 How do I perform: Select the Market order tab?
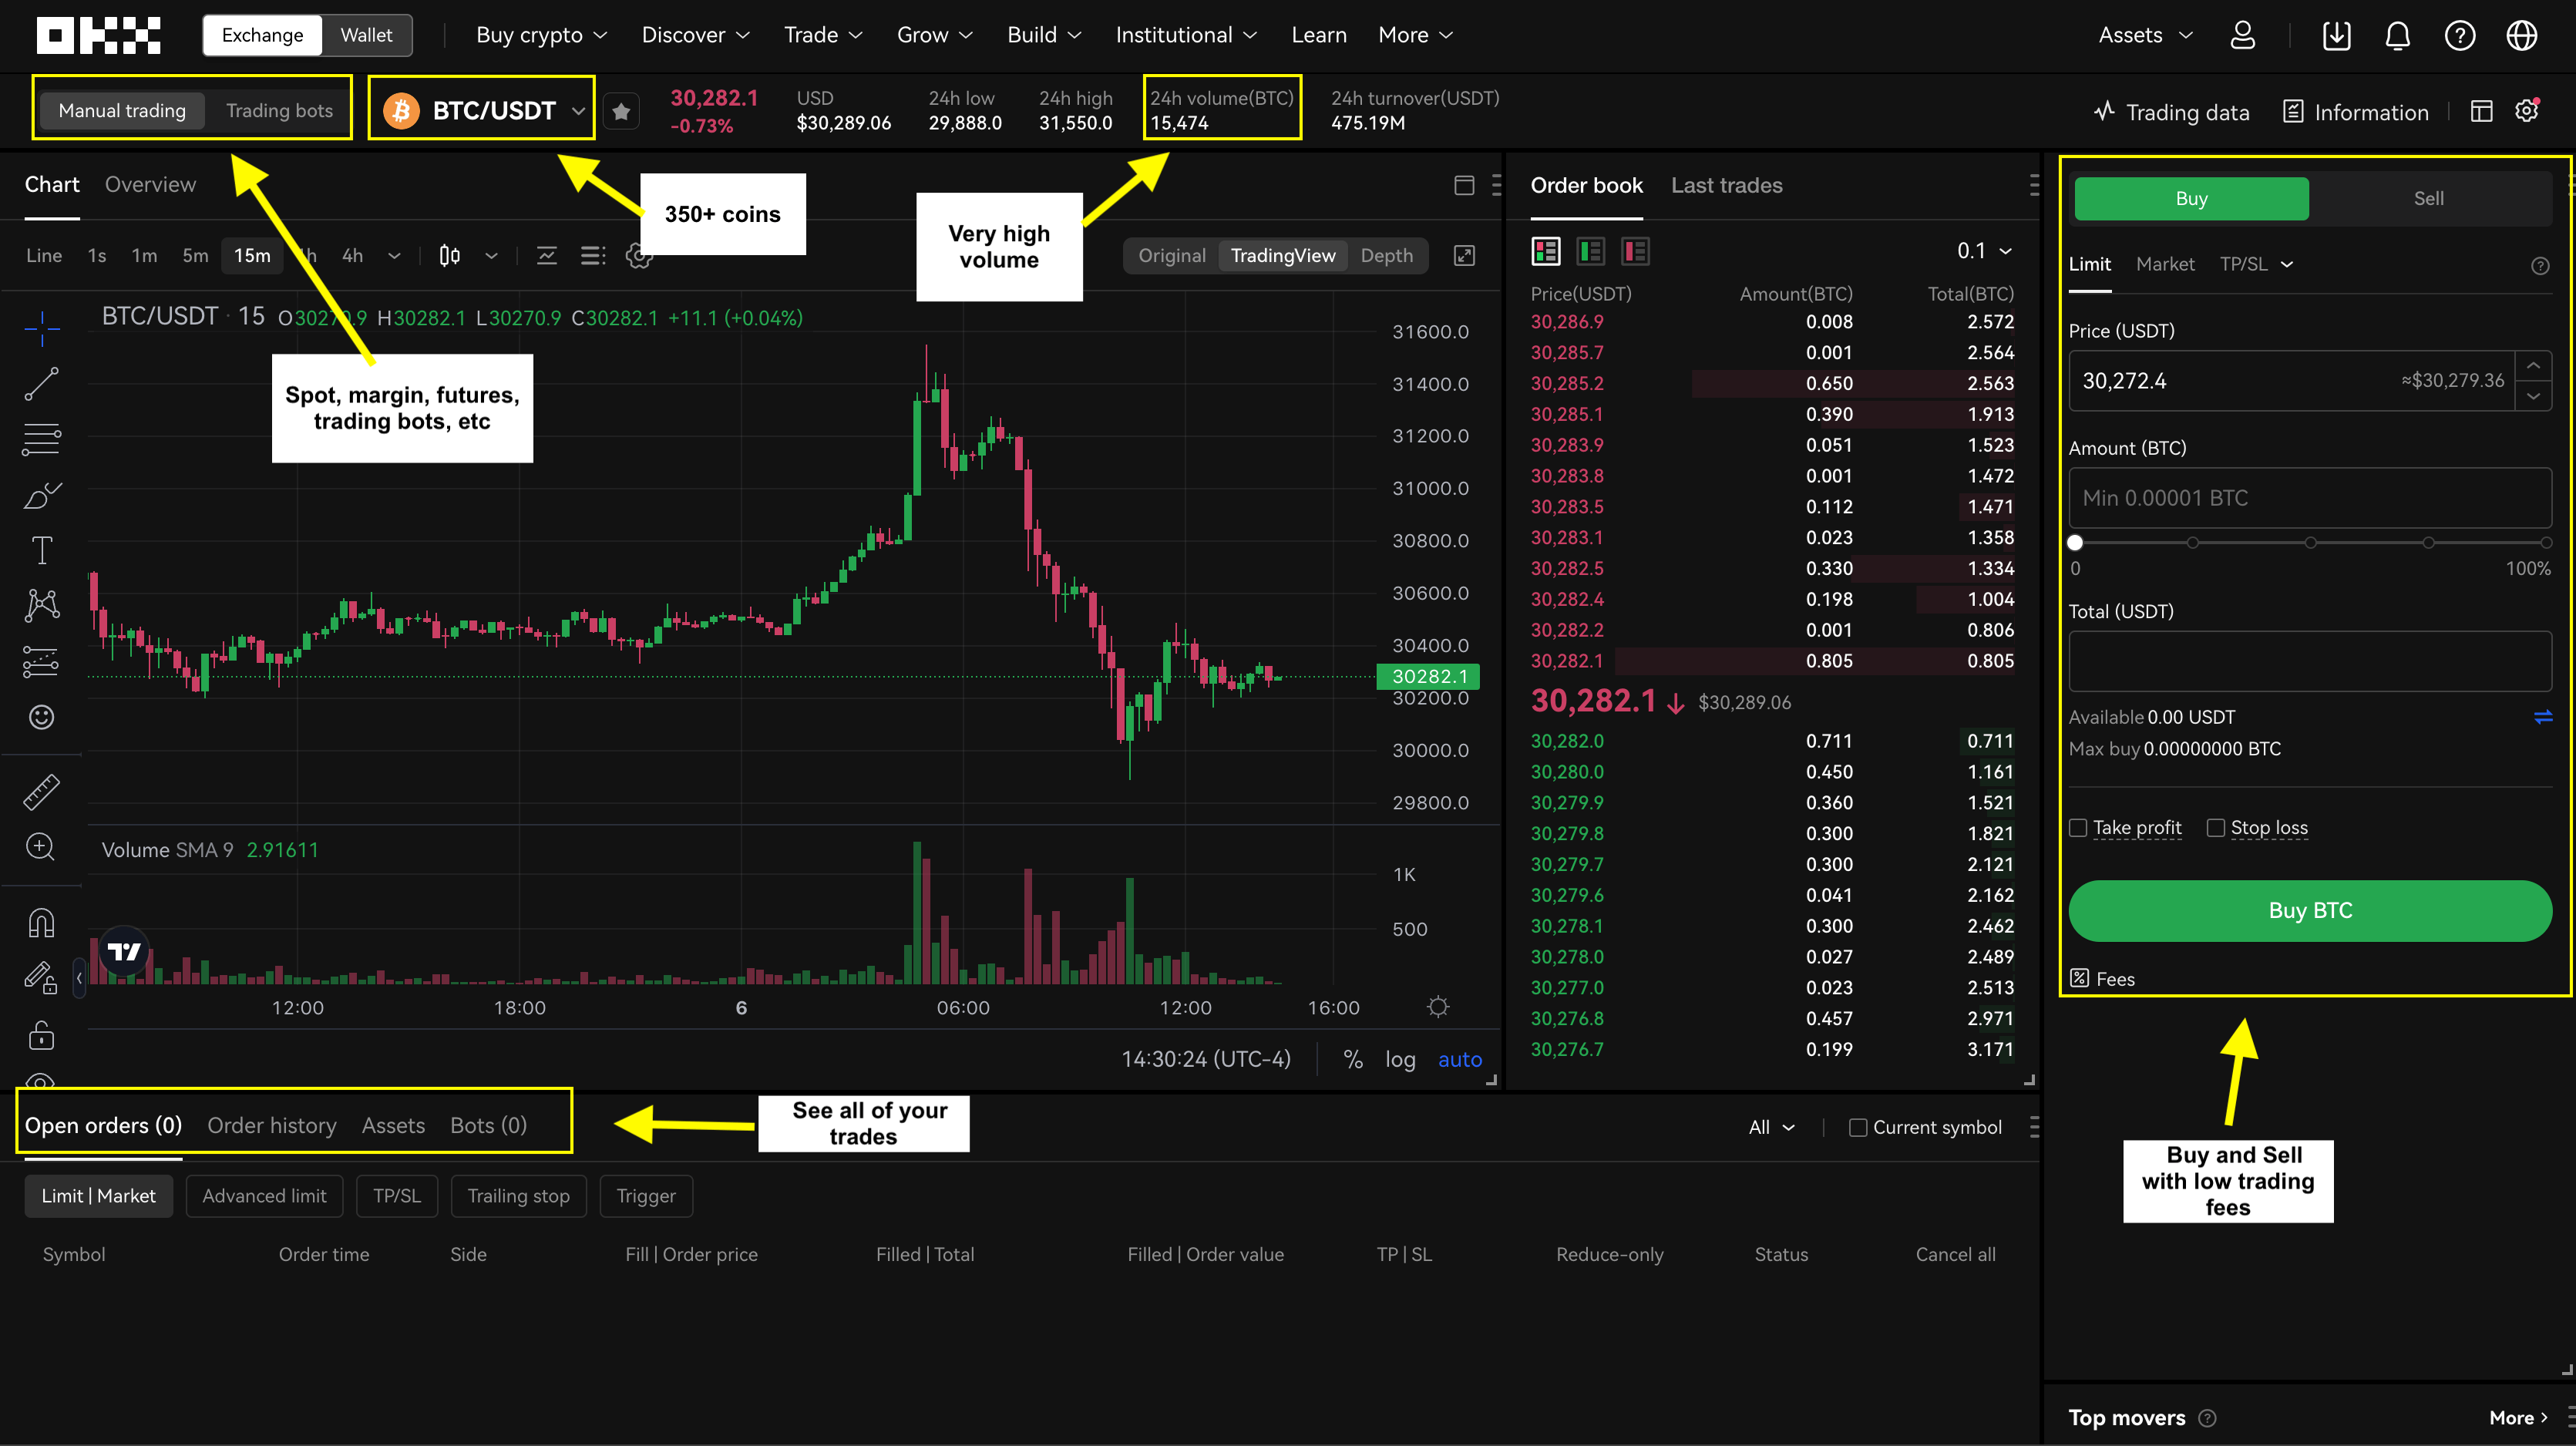tap(2165, 264)
